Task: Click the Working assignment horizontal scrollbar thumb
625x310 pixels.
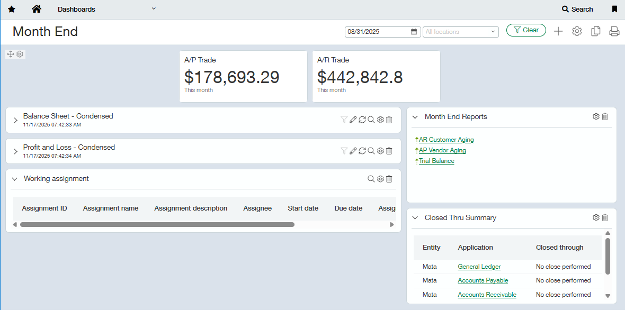Action: (x=157, y=224)
